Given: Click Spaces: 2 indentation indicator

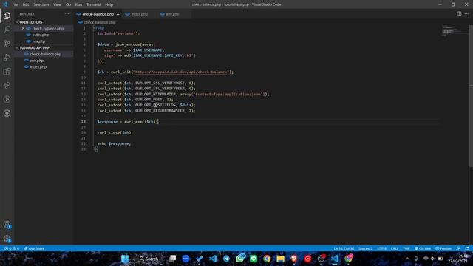Looking at the screenshot, I should coord(365,248).
